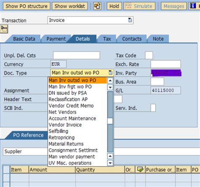Click the Purchase or... column header
This screenshot has width=200, height=187.
click(x=160, y=170)
